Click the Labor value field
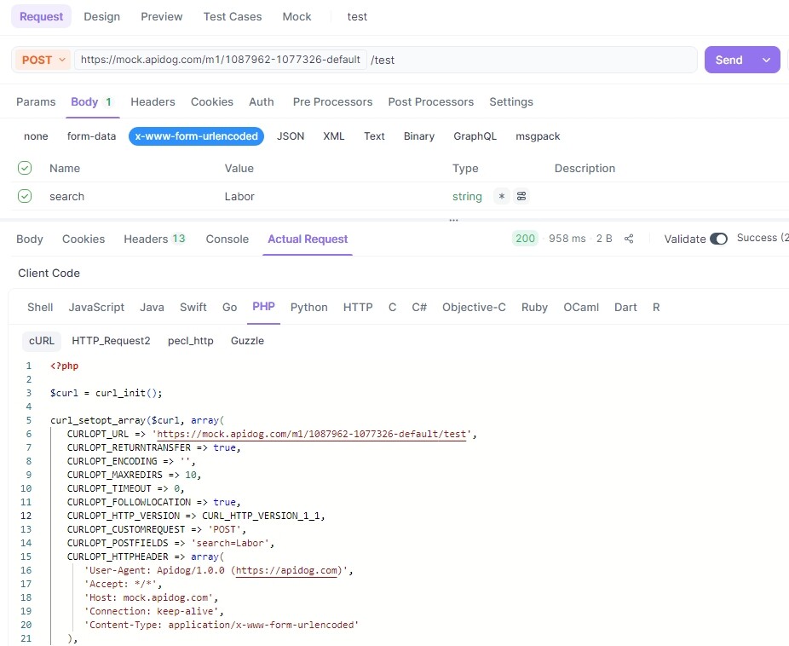Viewport: 789px width, 646px height. [239, 196]
